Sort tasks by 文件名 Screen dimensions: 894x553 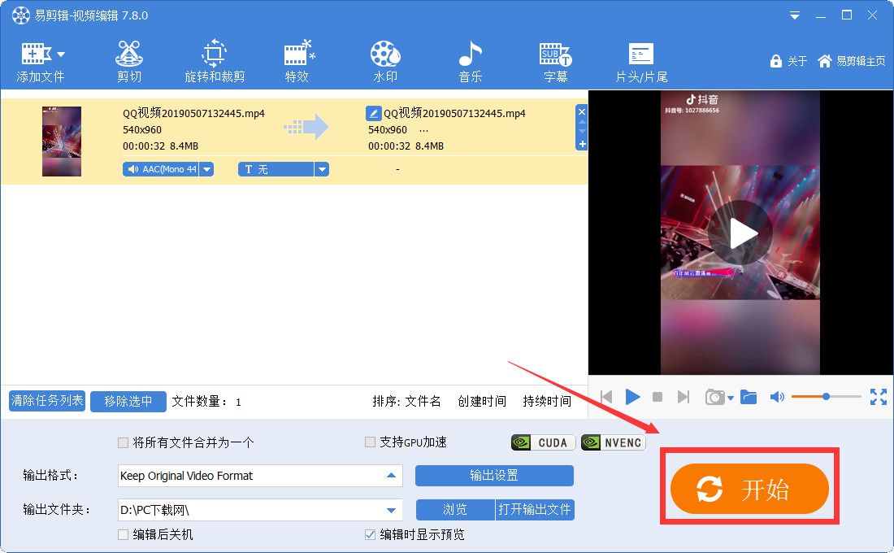coord(423,401)
